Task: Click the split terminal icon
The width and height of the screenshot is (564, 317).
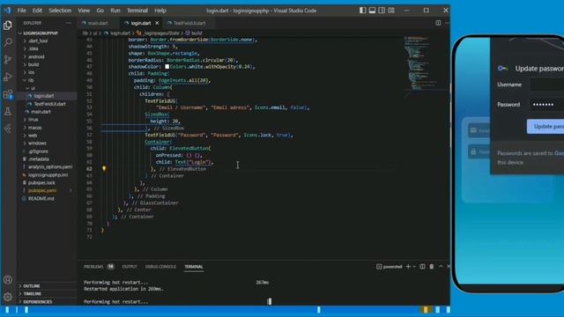Action: (422, 267)
